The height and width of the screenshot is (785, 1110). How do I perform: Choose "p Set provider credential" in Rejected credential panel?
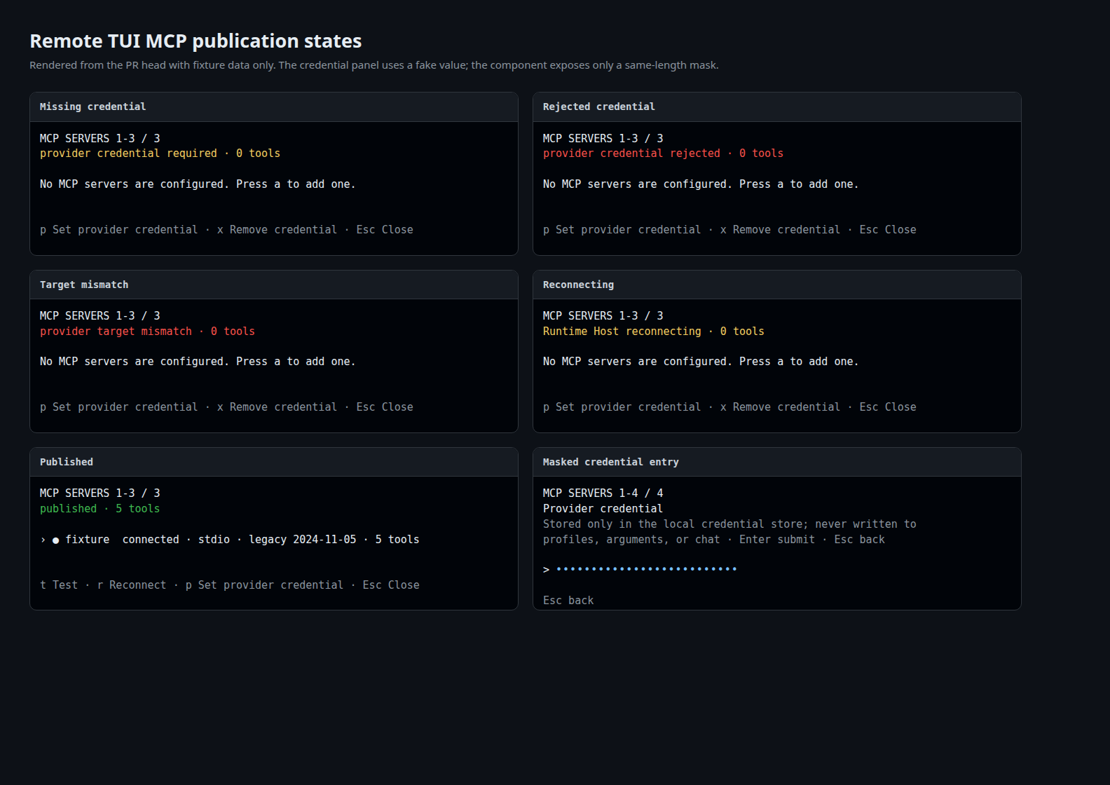click(x=622, y=230)
